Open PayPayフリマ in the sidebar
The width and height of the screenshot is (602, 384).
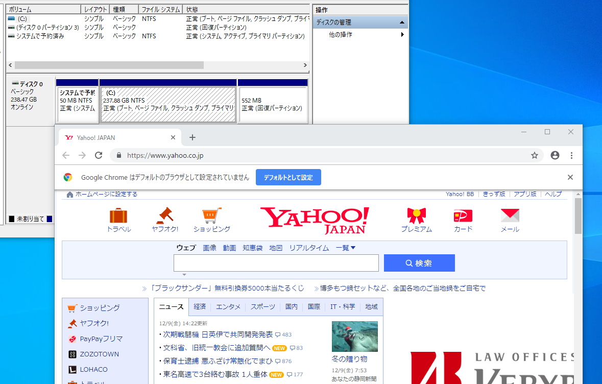[x=101, y=339]
